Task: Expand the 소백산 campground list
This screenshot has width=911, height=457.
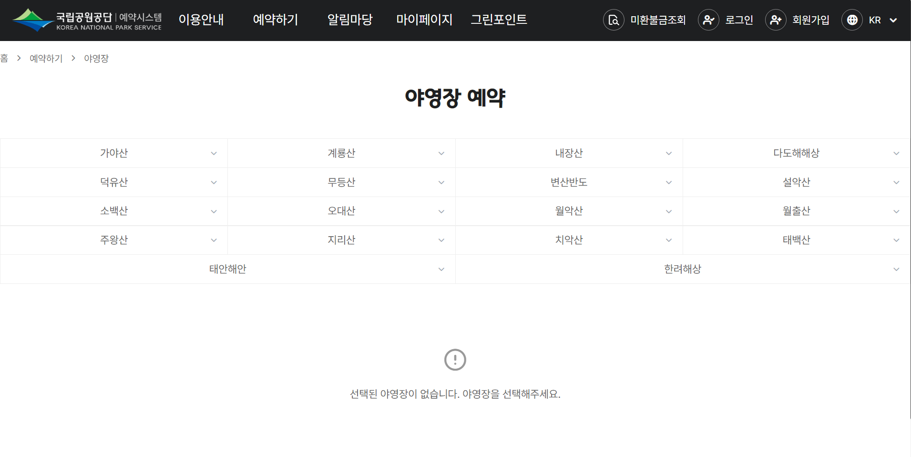Action: [114, 211]
